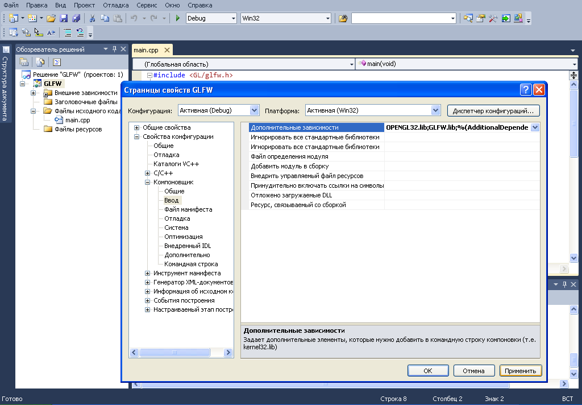Viewport: 582px width, 405px height.
Task: Select main.cpp in Solution Explorer
Action: (x=77, y=120)
